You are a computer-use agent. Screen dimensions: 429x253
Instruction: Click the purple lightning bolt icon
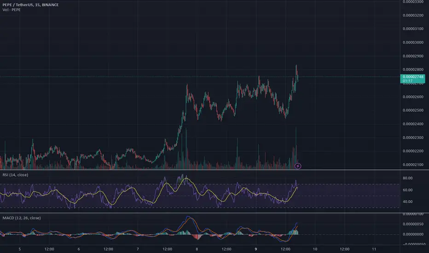point(298,166)
